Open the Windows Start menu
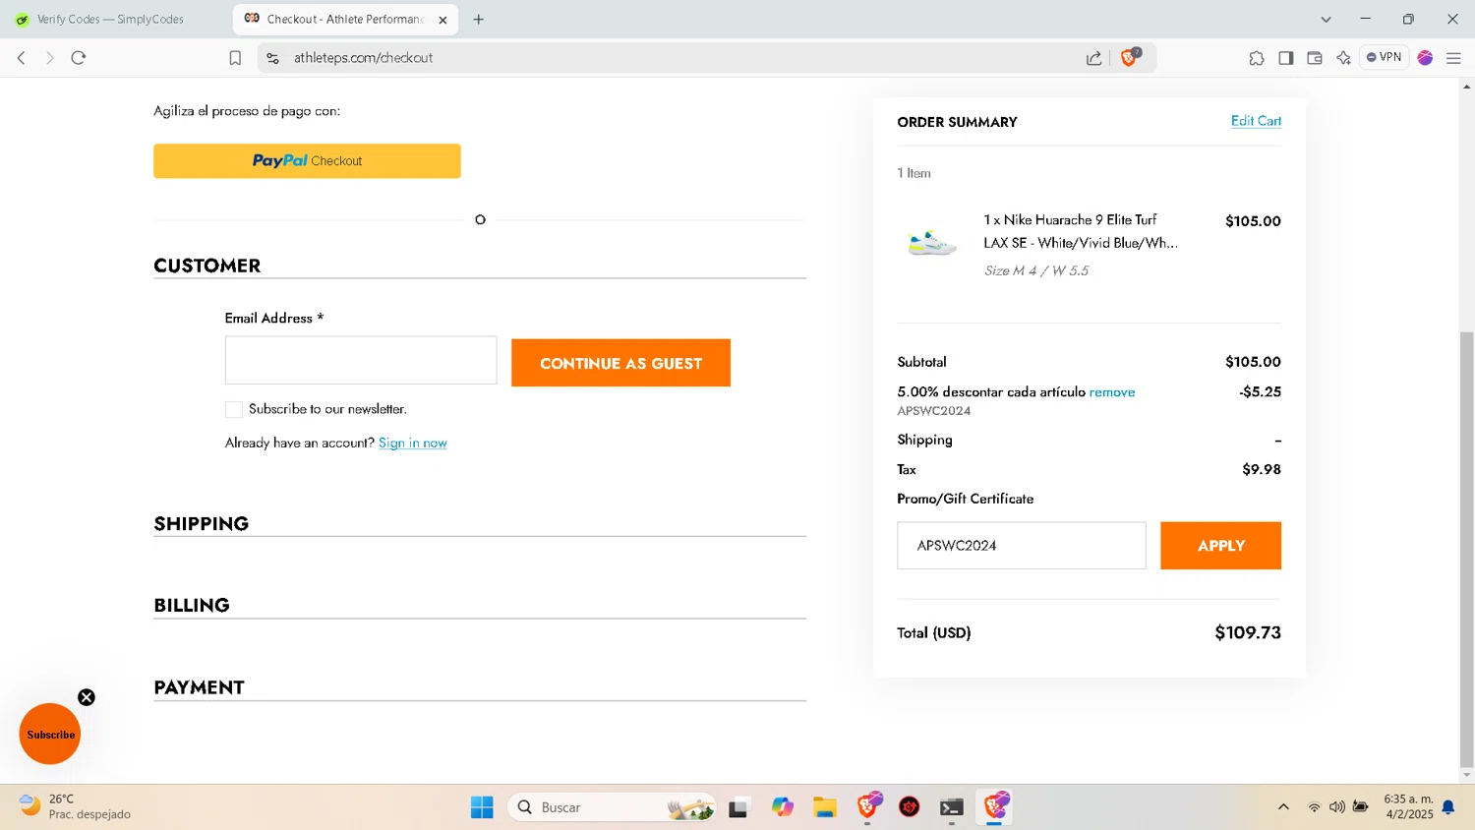Image resolution: width=1475 pixels, height=830 pixels. (482, 807)
